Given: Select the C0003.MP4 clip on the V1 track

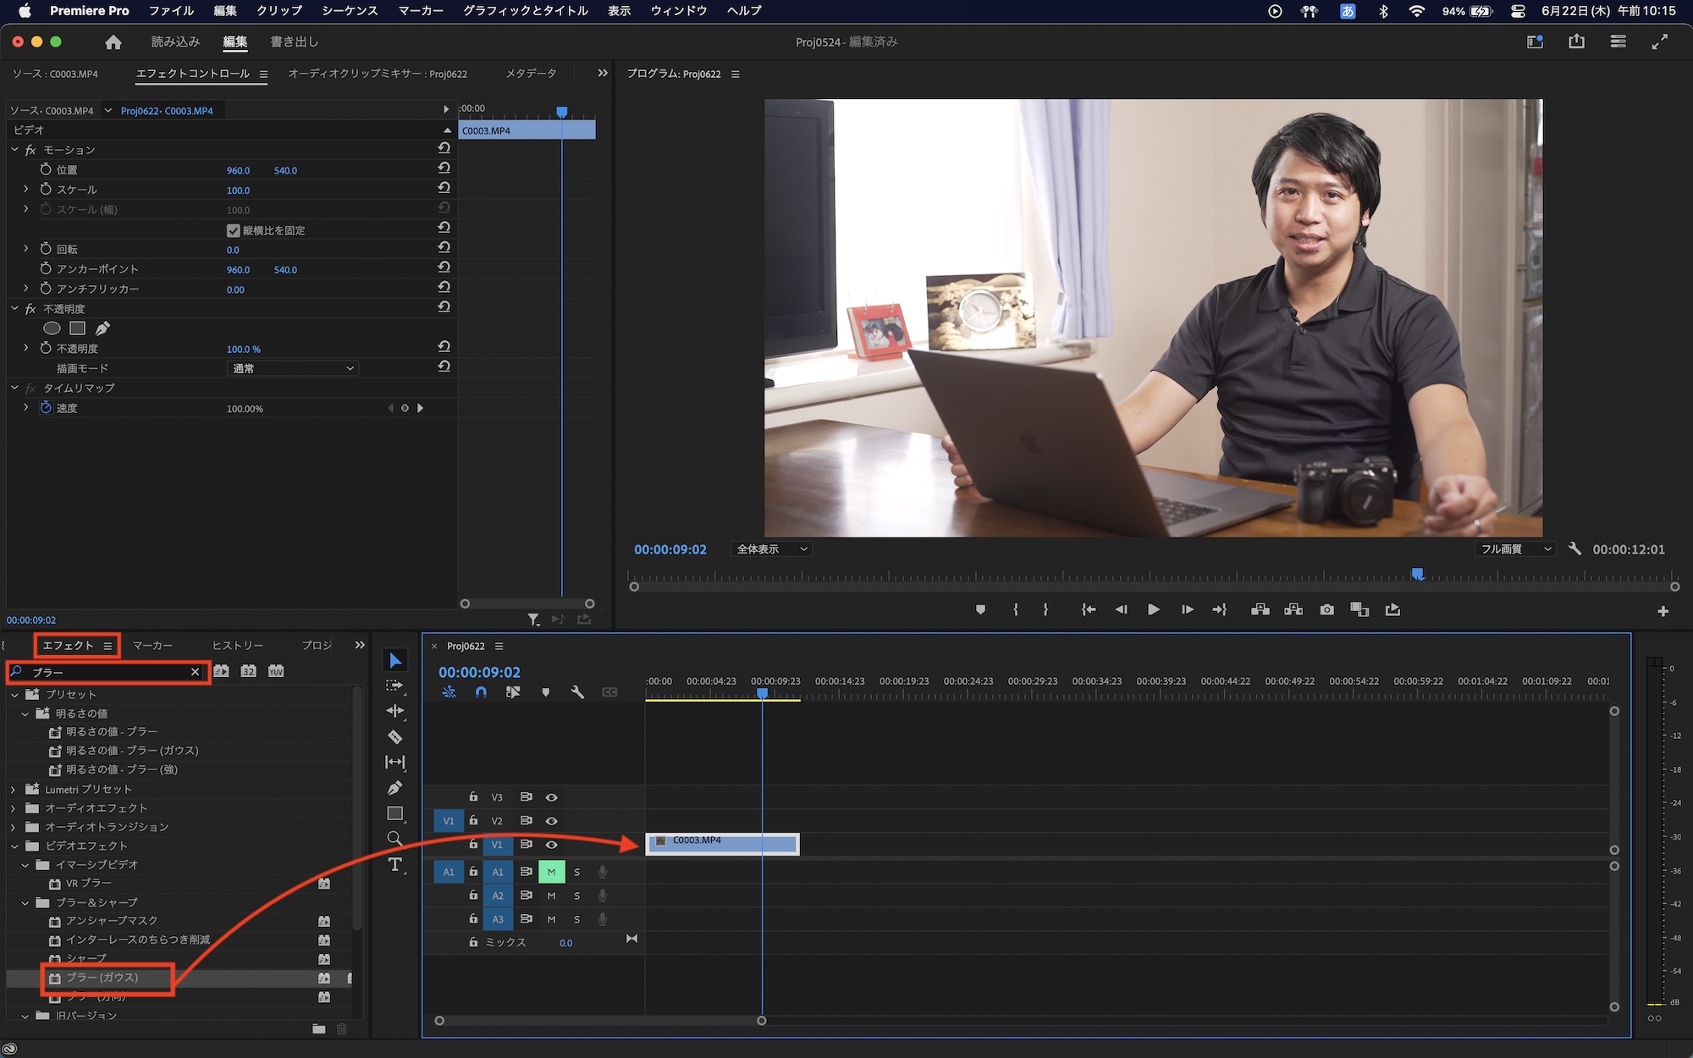Looking at the screenshot, I should 721,844.
